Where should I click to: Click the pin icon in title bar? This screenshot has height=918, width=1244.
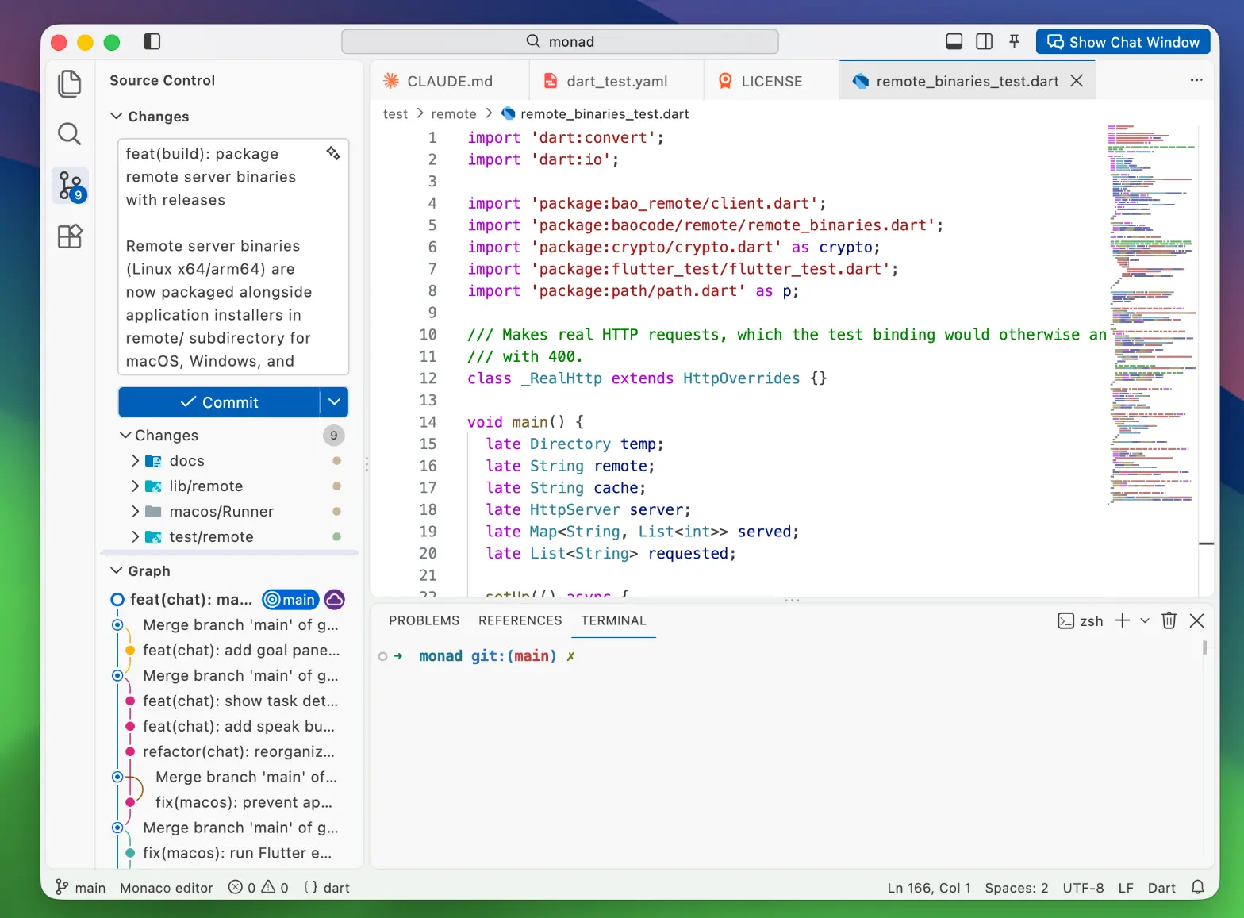tap(1015, 41)
